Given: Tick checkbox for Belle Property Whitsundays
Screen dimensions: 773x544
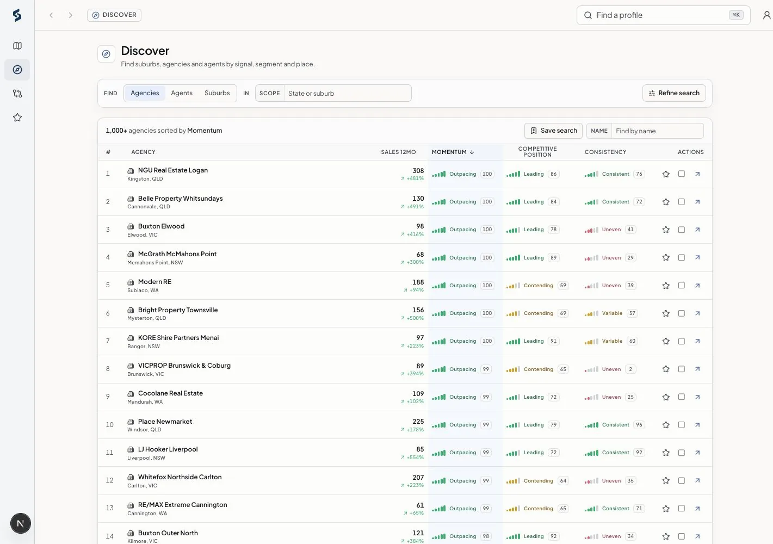Looking at the screenshot, I should (x=682, y=202).
